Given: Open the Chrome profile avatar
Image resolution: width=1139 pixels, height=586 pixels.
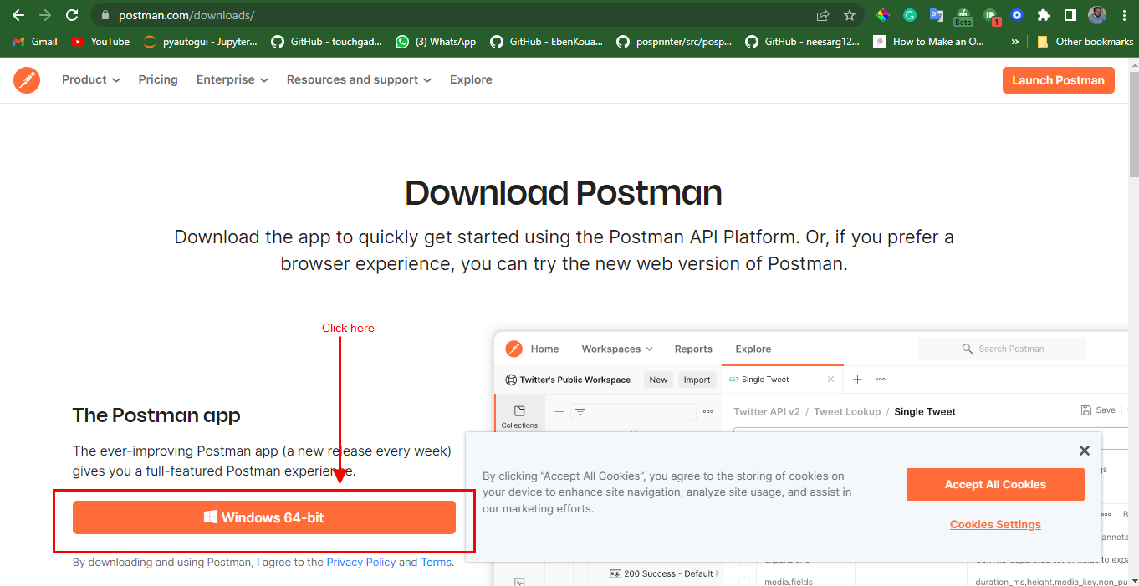Looking at the screenshot, I should point(1098,14).
